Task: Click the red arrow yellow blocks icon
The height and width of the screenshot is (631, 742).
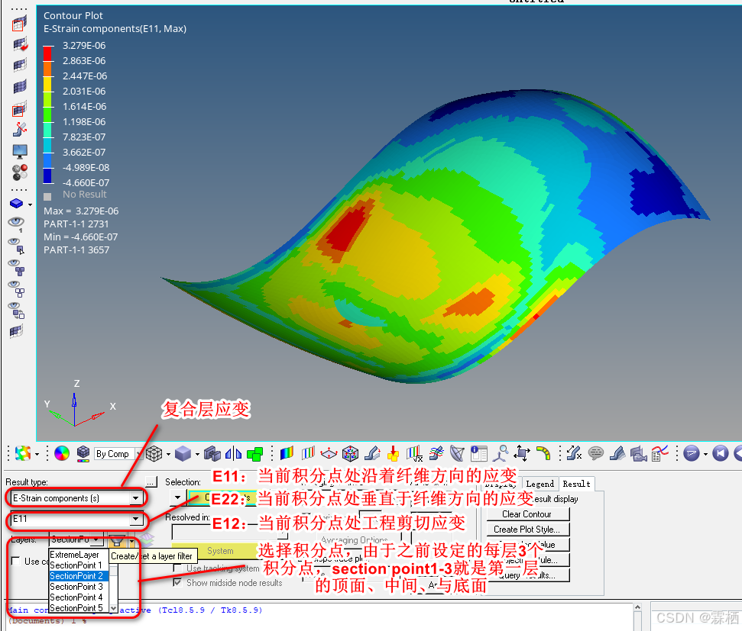Action: 394,453
